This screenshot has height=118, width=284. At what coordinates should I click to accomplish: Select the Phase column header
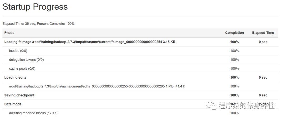[9, 33]
